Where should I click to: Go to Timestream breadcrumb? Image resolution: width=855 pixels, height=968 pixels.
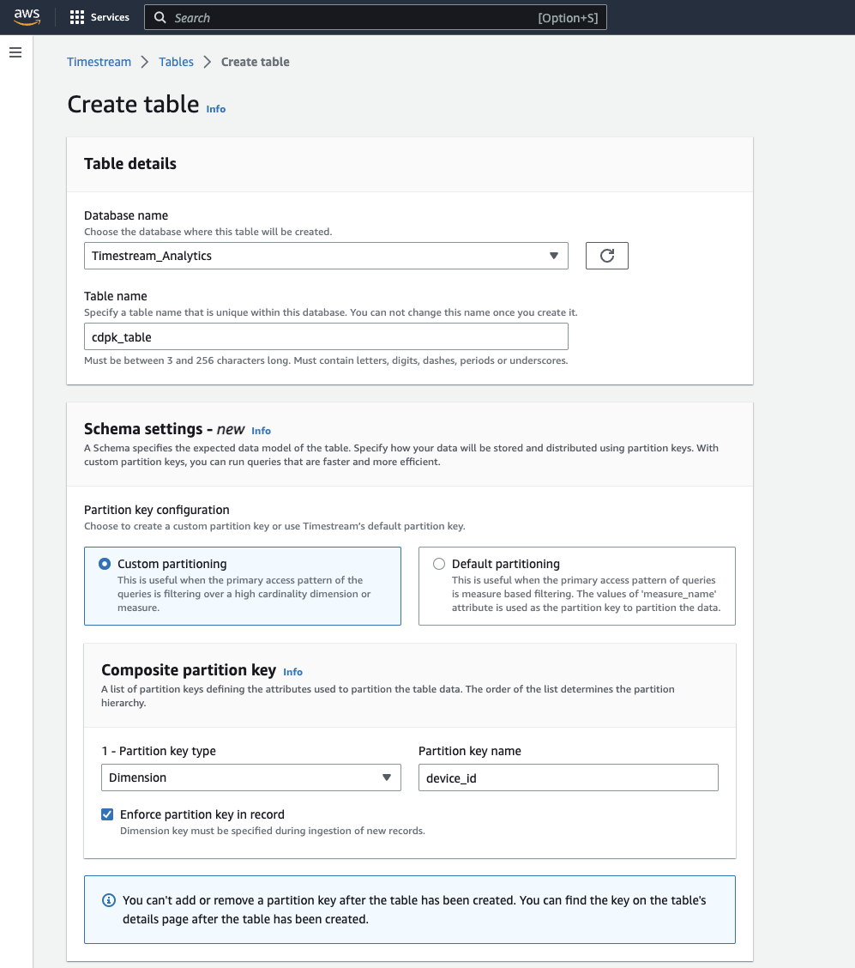(x=99, y=62)
